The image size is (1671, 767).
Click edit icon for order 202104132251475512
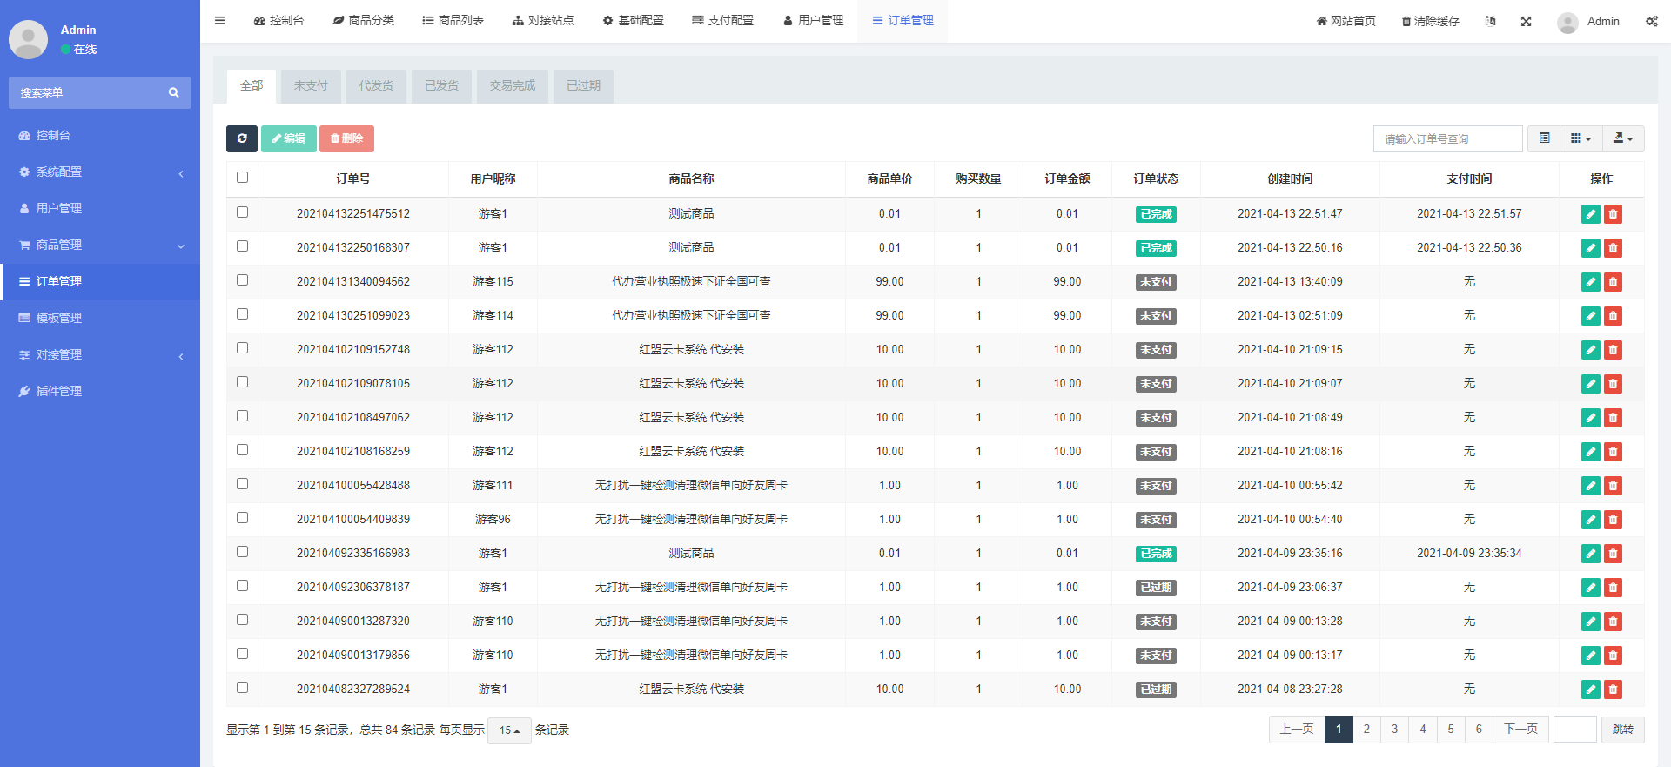click(x=1590, y=214)
